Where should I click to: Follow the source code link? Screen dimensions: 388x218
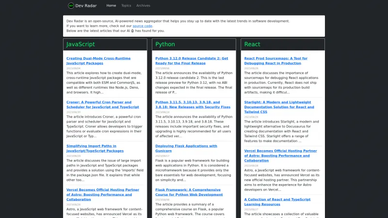point(142,26)
